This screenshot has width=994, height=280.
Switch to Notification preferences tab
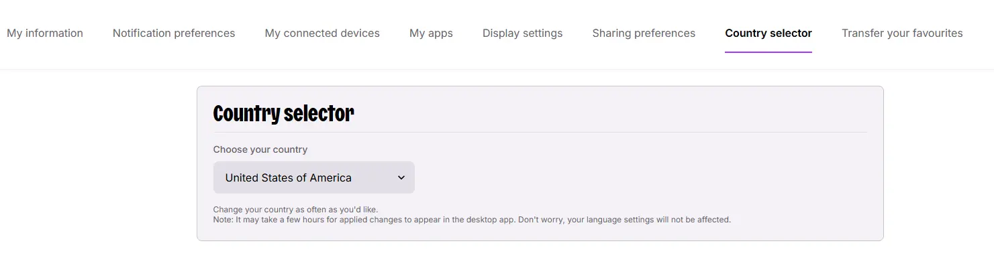tap(174, 33)
